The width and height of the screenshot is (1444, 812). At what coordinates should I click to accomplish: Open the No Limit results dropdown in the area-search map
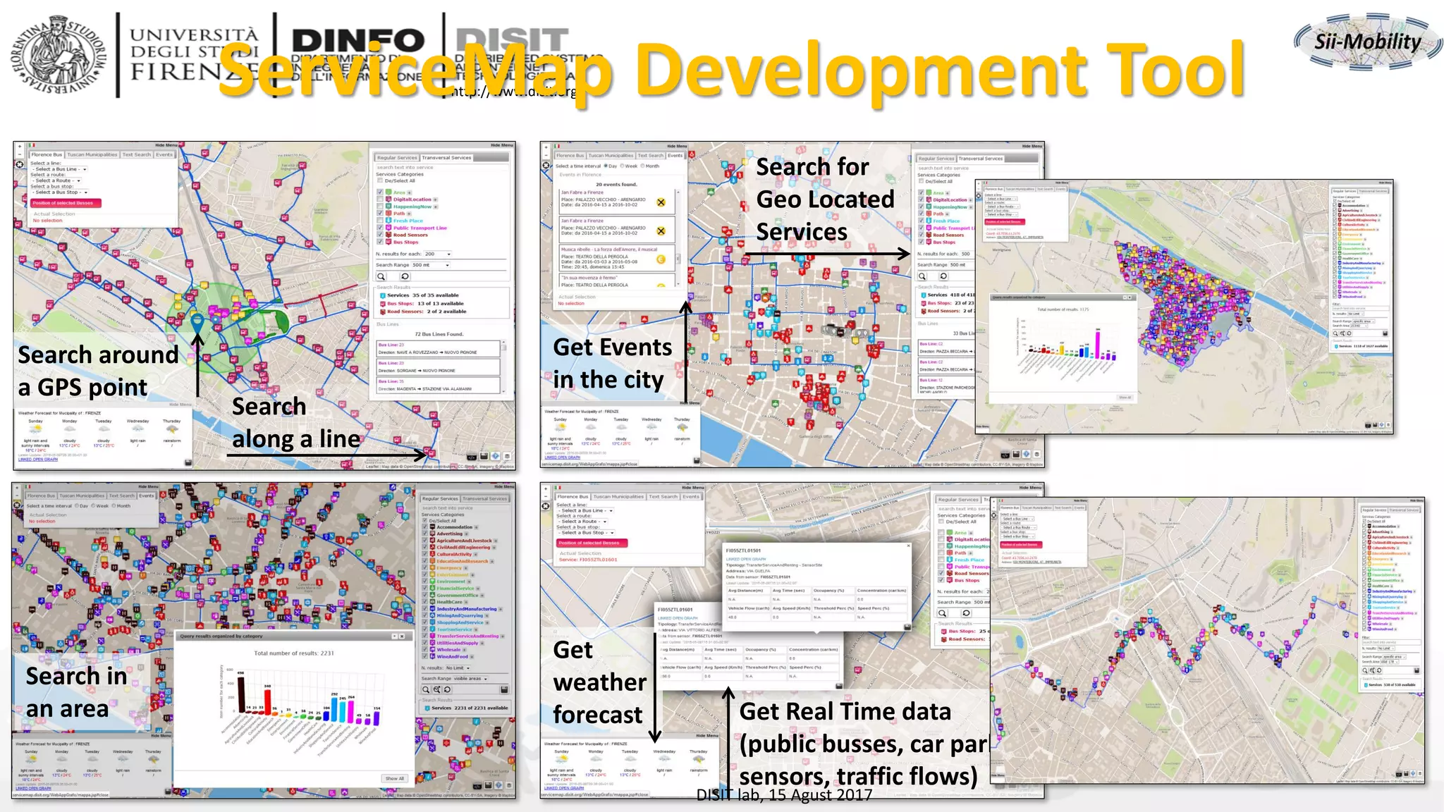click(458, 668)
